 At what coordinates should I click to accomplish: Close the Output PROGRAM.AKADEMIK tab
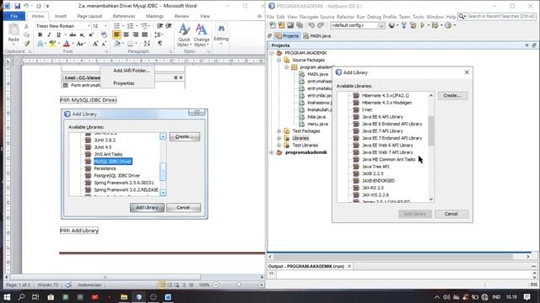[349, 266]
